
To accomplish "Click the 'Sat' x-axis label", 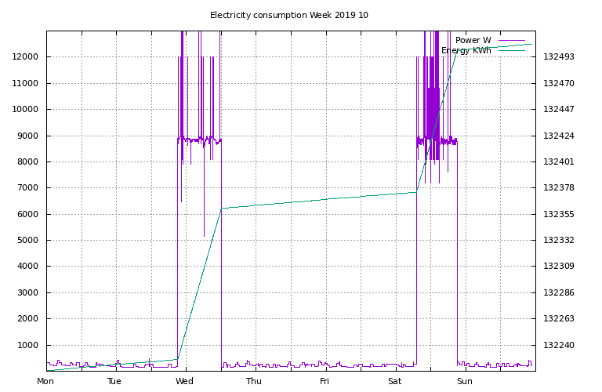I will pyautogui.click(x=395, y=381).
